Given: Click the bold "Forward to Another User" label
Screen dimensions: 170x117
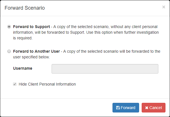Looking at the screenshot, I should point(36,51).
